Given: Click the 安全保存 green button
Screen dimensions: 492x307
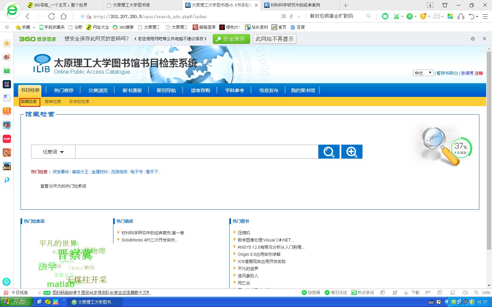Looking at the screenshot, I should [231, 39].
